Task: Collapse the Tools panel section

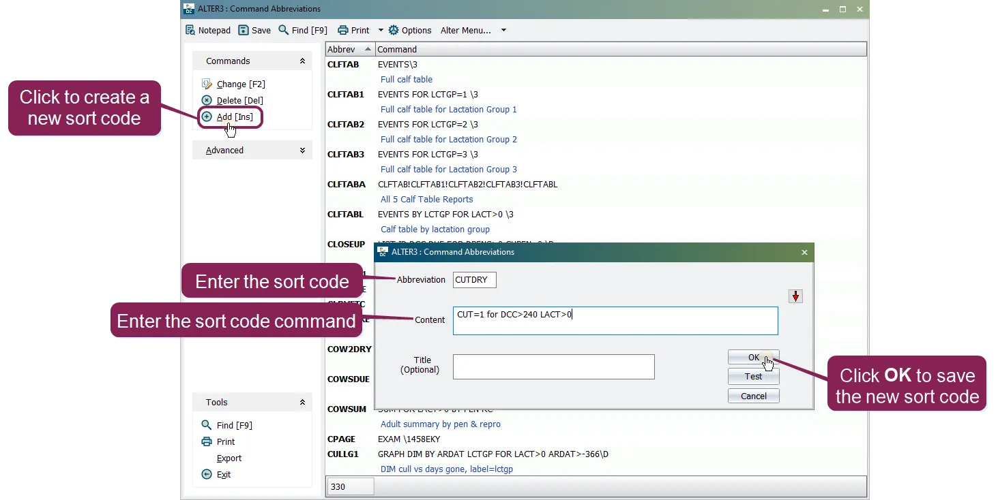Action: [x=302, y=402]
